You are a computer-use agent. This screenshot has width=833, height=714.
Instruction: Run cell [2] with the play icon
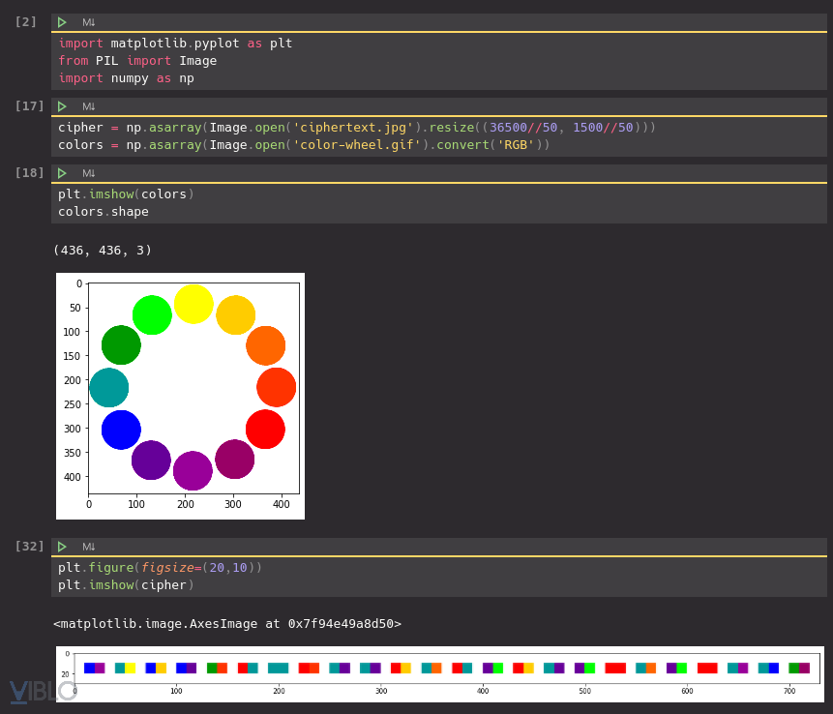(x=62, y=22)
